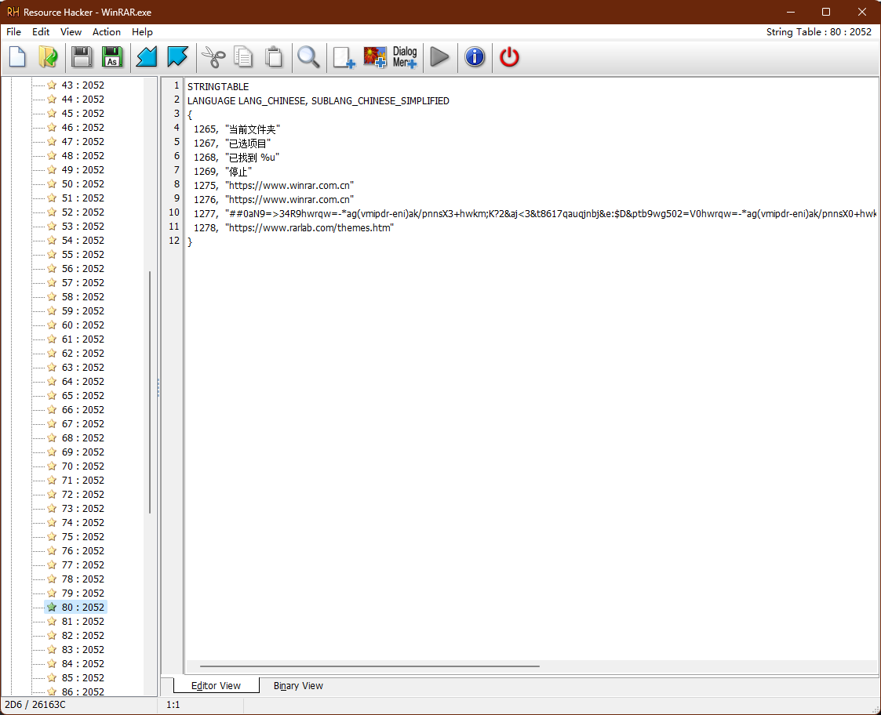Select tree item 55 : 2052
This screenshot has width=881, height=715.
(x=82, y=255)
